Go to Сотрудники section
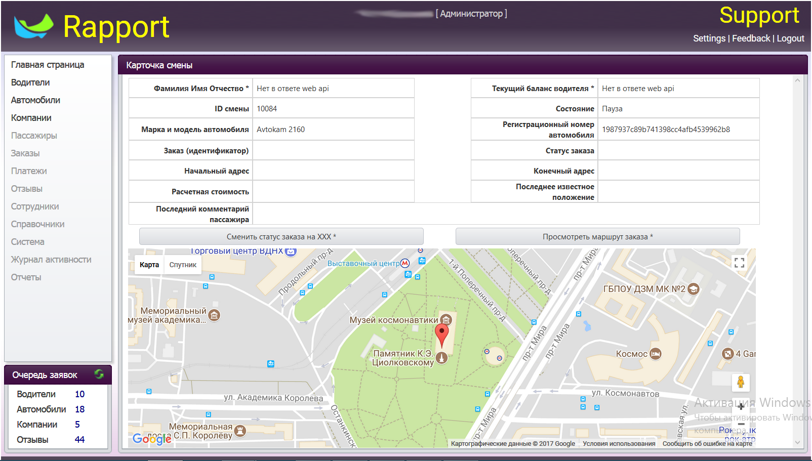The width and height of the screenshot is (812, 461). point(35,206)
